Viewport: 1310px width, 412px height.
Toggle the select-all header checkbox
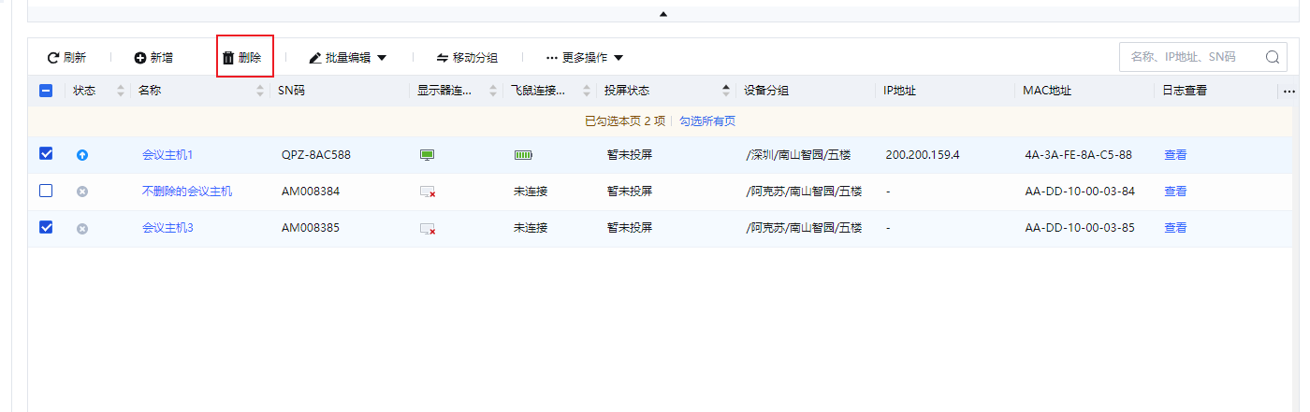click(46, 91)
